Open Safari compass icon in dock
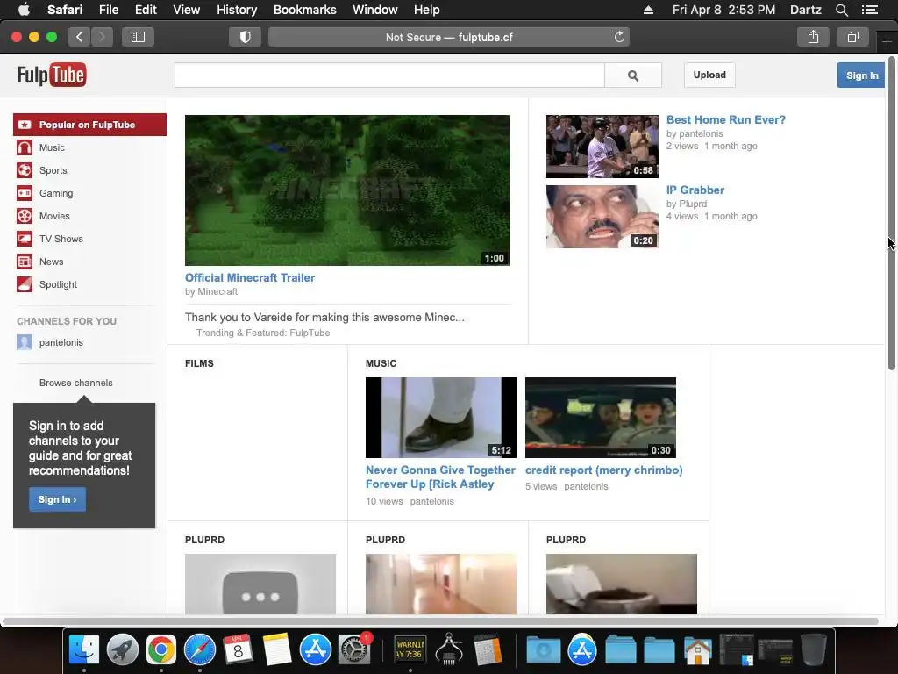The image size is (898, 674). pyautogui.click(x=200, y=649)
